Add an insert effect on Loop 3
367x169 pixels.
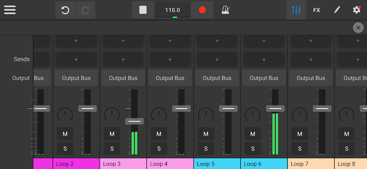coord(123,41)
